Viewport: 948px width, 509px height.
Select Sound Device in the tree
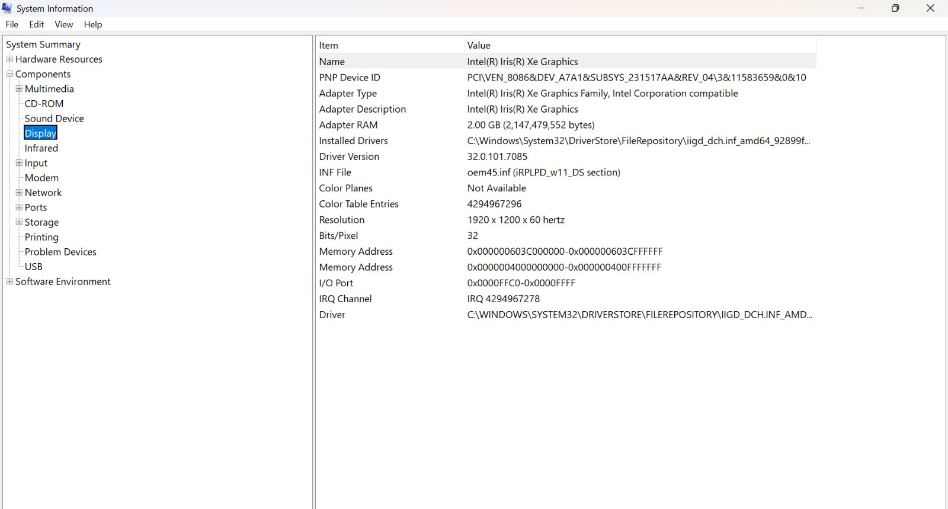pyautogui.click(x=54, y=119)
